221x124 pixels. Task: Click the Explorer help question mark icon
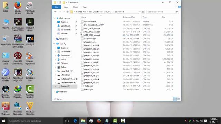(x=179, y=7)
